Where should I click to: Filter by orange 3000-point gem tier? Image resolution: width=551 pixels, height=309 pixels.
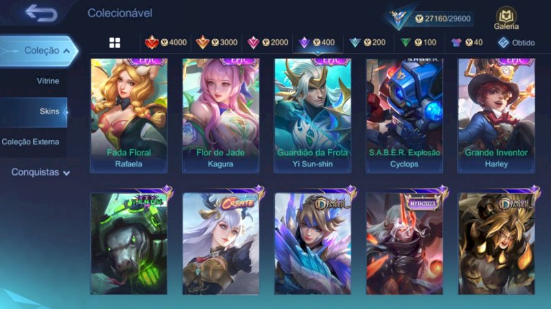pos(217,43)
